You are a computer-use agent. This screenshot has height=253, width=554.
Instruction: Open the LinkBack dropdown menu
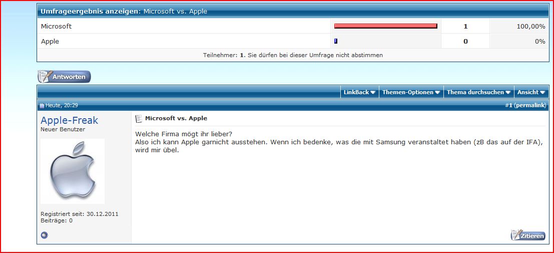pos(360,92)
